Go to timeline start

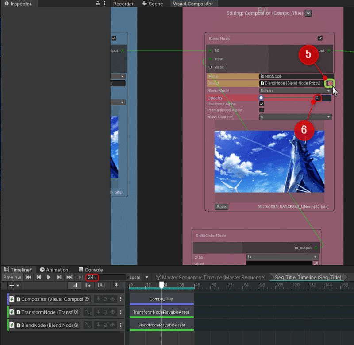click(x=28, y=277)
